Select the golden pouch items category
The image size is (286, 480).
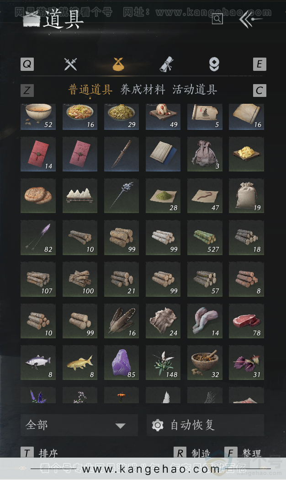[x=118, y=64]
